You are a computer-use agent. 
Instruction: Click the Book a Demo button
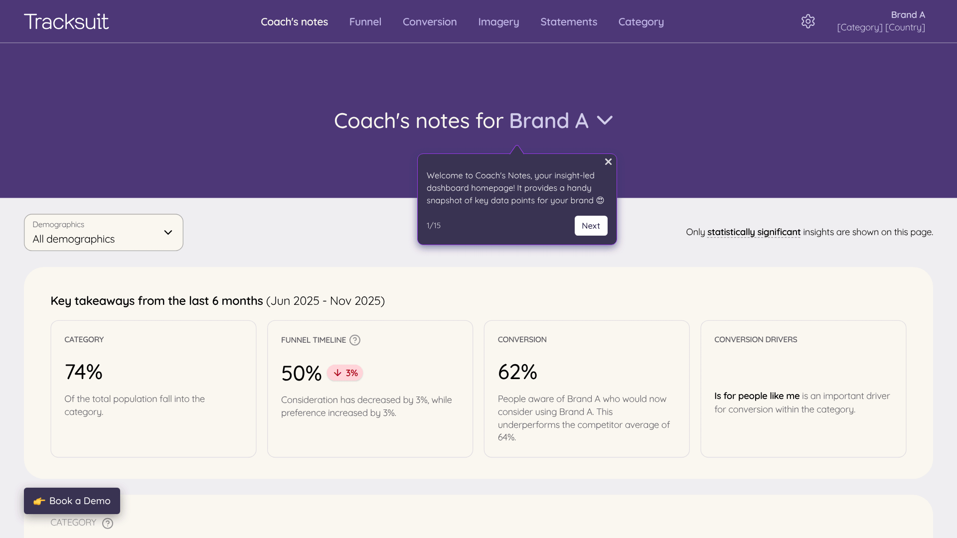[72, 501]
